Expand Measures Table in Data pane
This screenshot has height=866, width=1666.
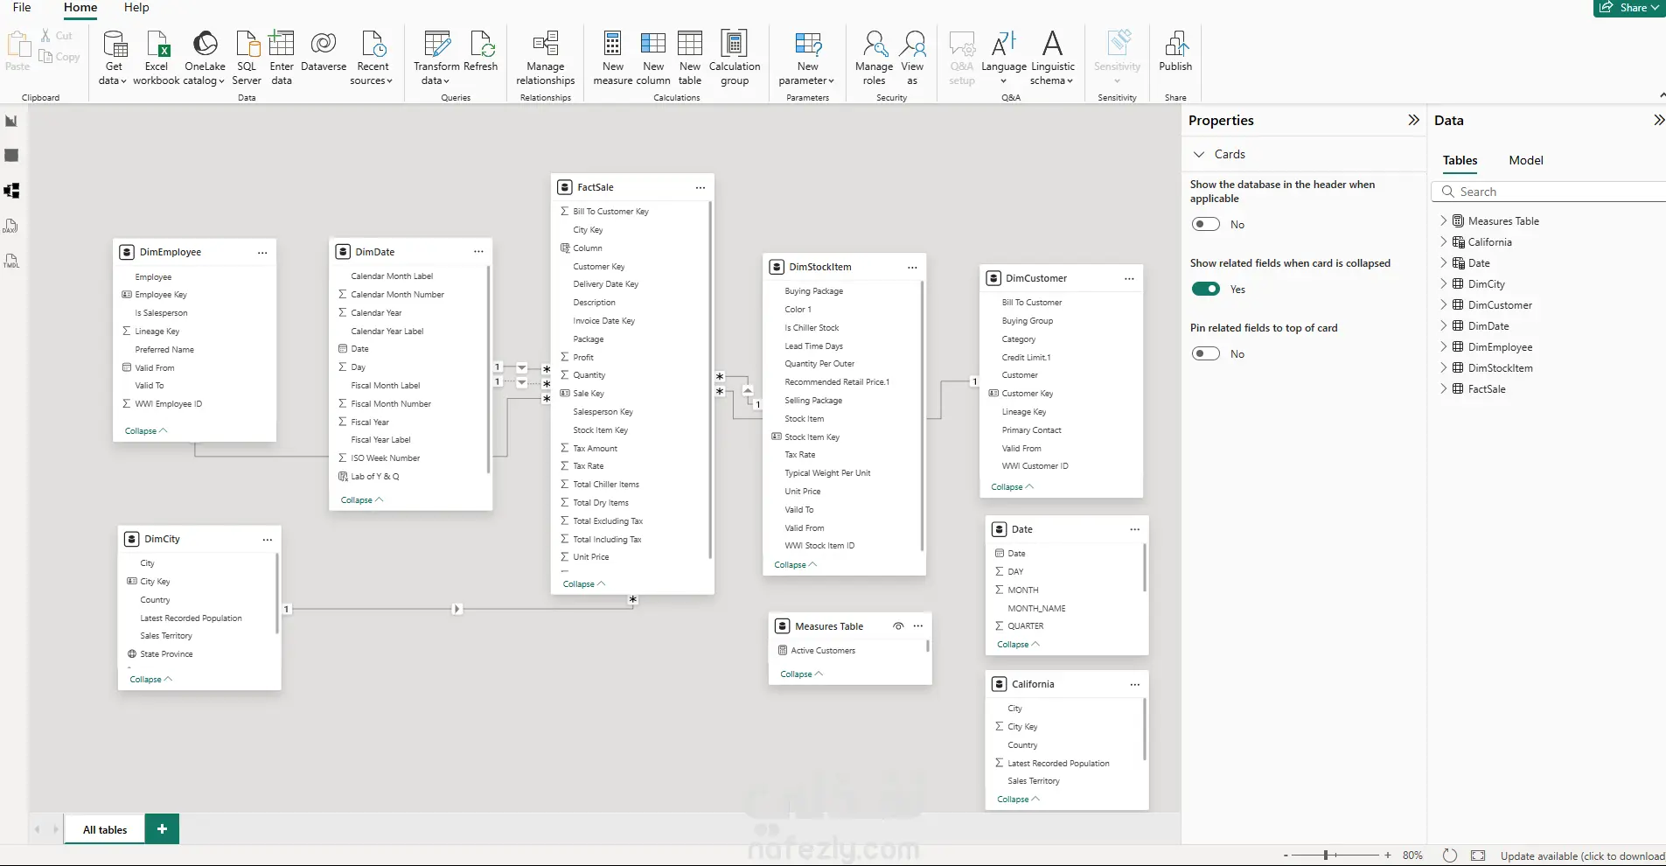(x=1443, y=220)
